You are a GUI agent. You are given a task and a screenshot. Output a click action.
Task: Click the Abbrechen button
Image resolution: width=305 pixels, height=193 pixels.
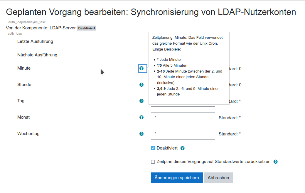[218, 178]
